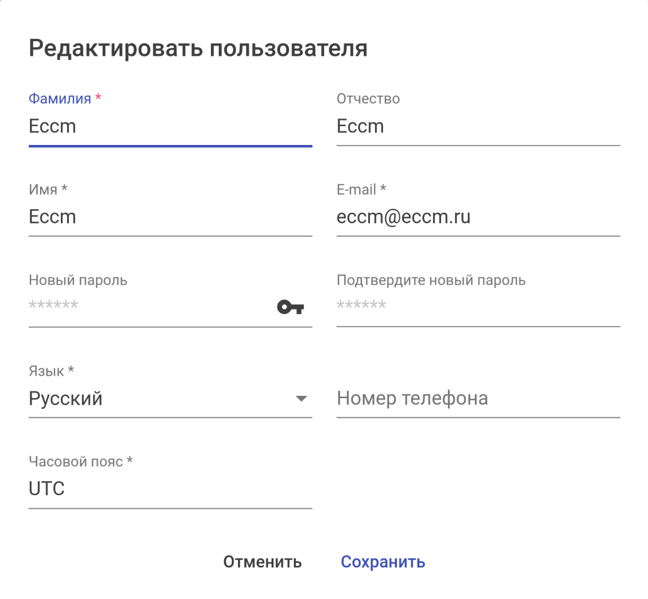Save changes with Сохранить button
This screenshot has height=599, width=648.
pos(383,562)
